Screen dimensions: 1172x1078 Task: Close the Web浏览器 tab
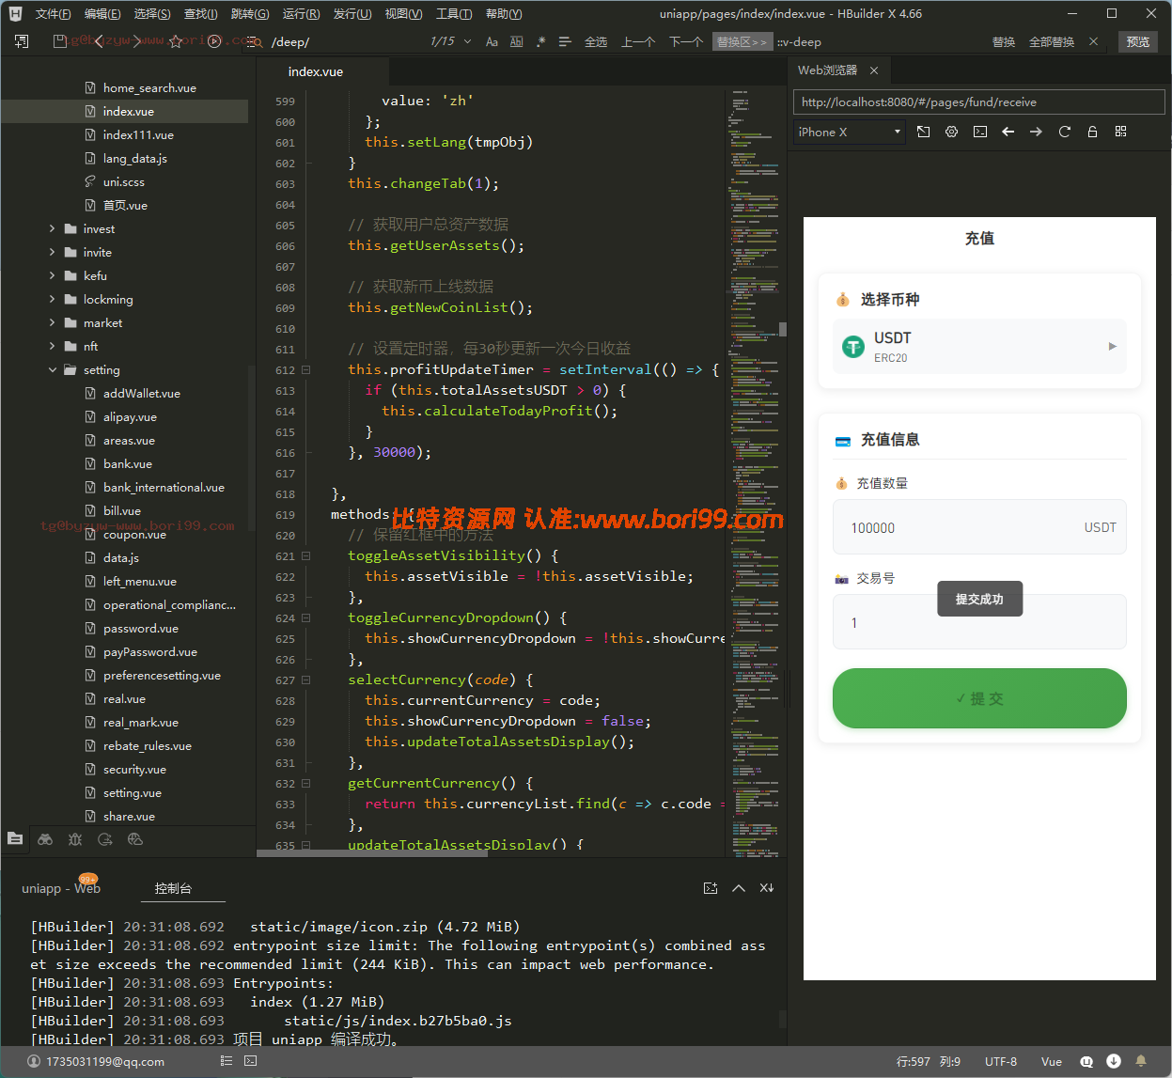874,70
